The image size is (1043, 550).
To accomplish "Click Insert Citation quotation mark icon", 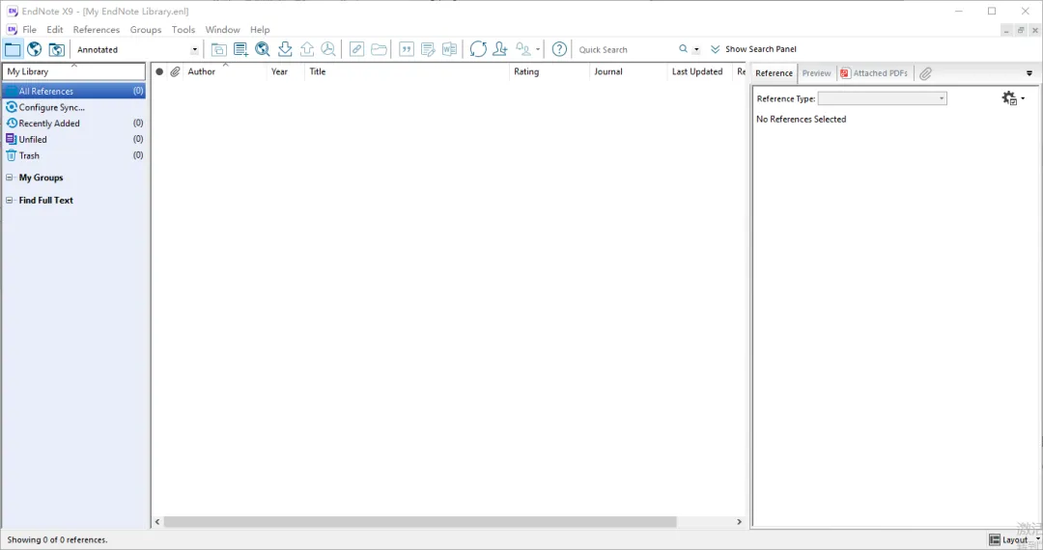I will click(407, 49).
